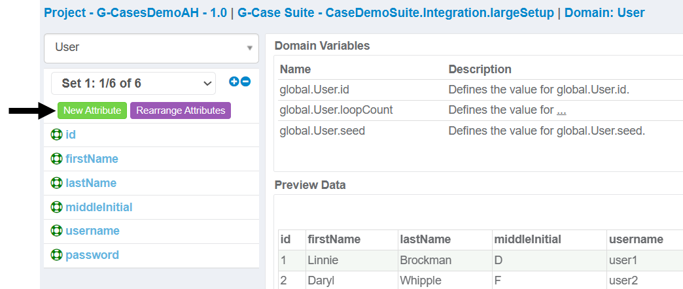Expand the Set 1: 1/6 of 6 selector
The image size is (683, 289).
(133, 83)
